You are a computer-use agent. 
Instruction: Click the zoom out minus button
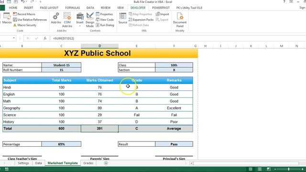point(275,169)
